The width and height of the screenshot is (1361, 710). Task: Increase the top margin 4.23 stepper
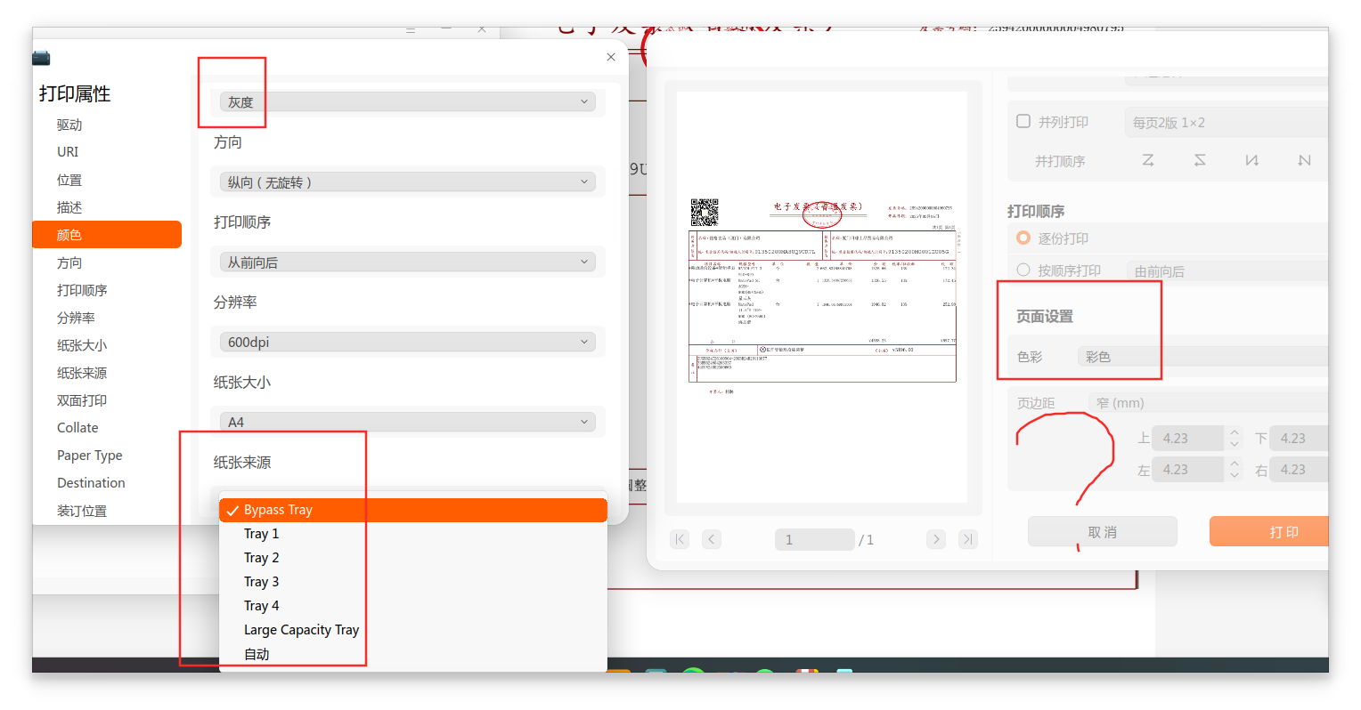pos(1235,433)
